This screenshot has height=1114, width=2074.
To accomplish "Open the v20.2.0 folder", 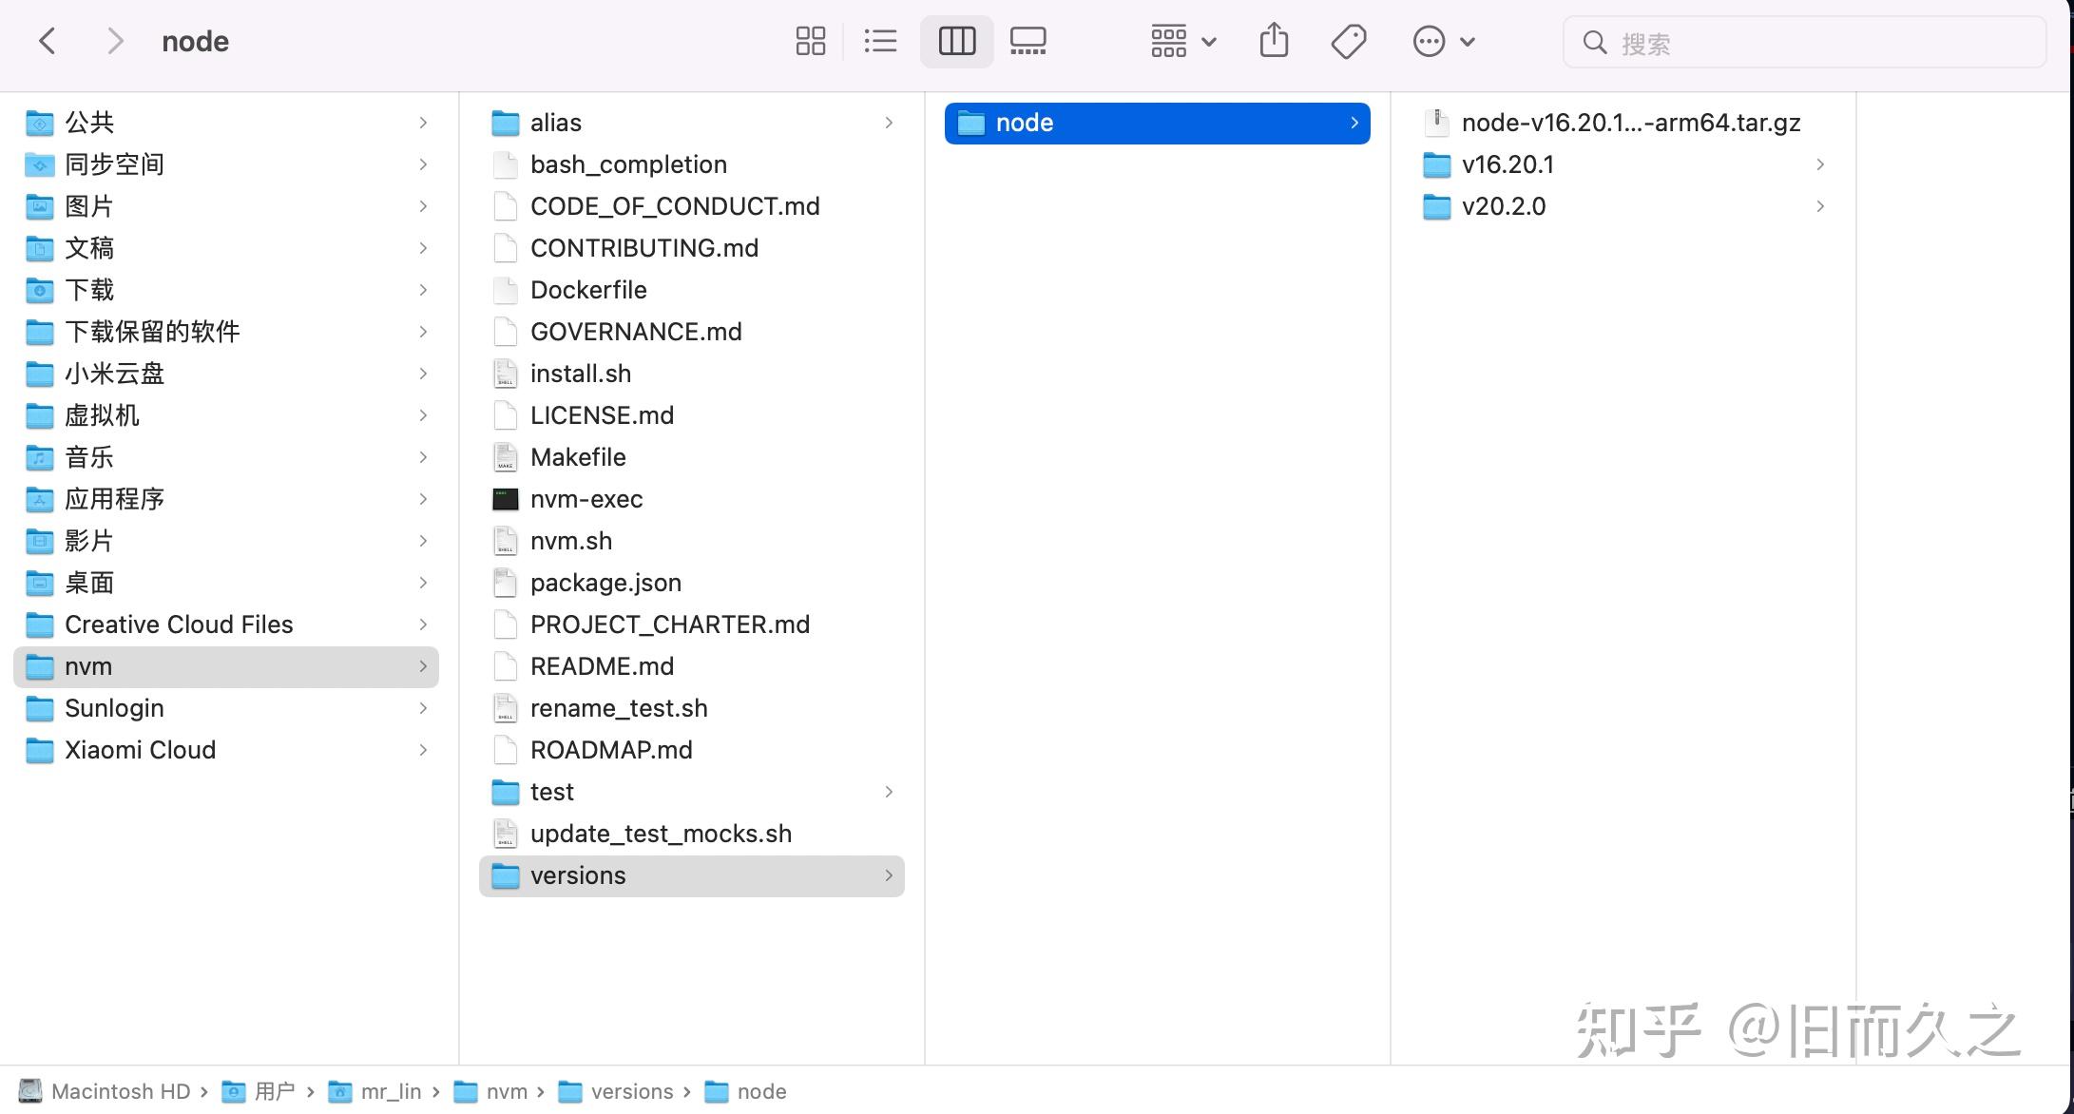I will click(x=1503, y=206).
